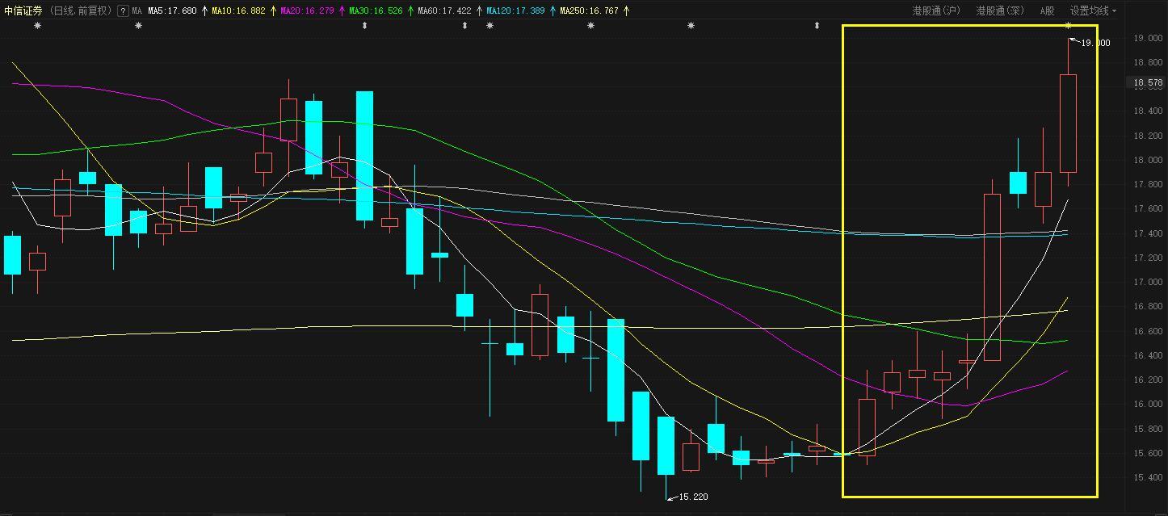Switch to 港股通(沪) tab
Screen dimensions: 1168x516
(935, 11)
